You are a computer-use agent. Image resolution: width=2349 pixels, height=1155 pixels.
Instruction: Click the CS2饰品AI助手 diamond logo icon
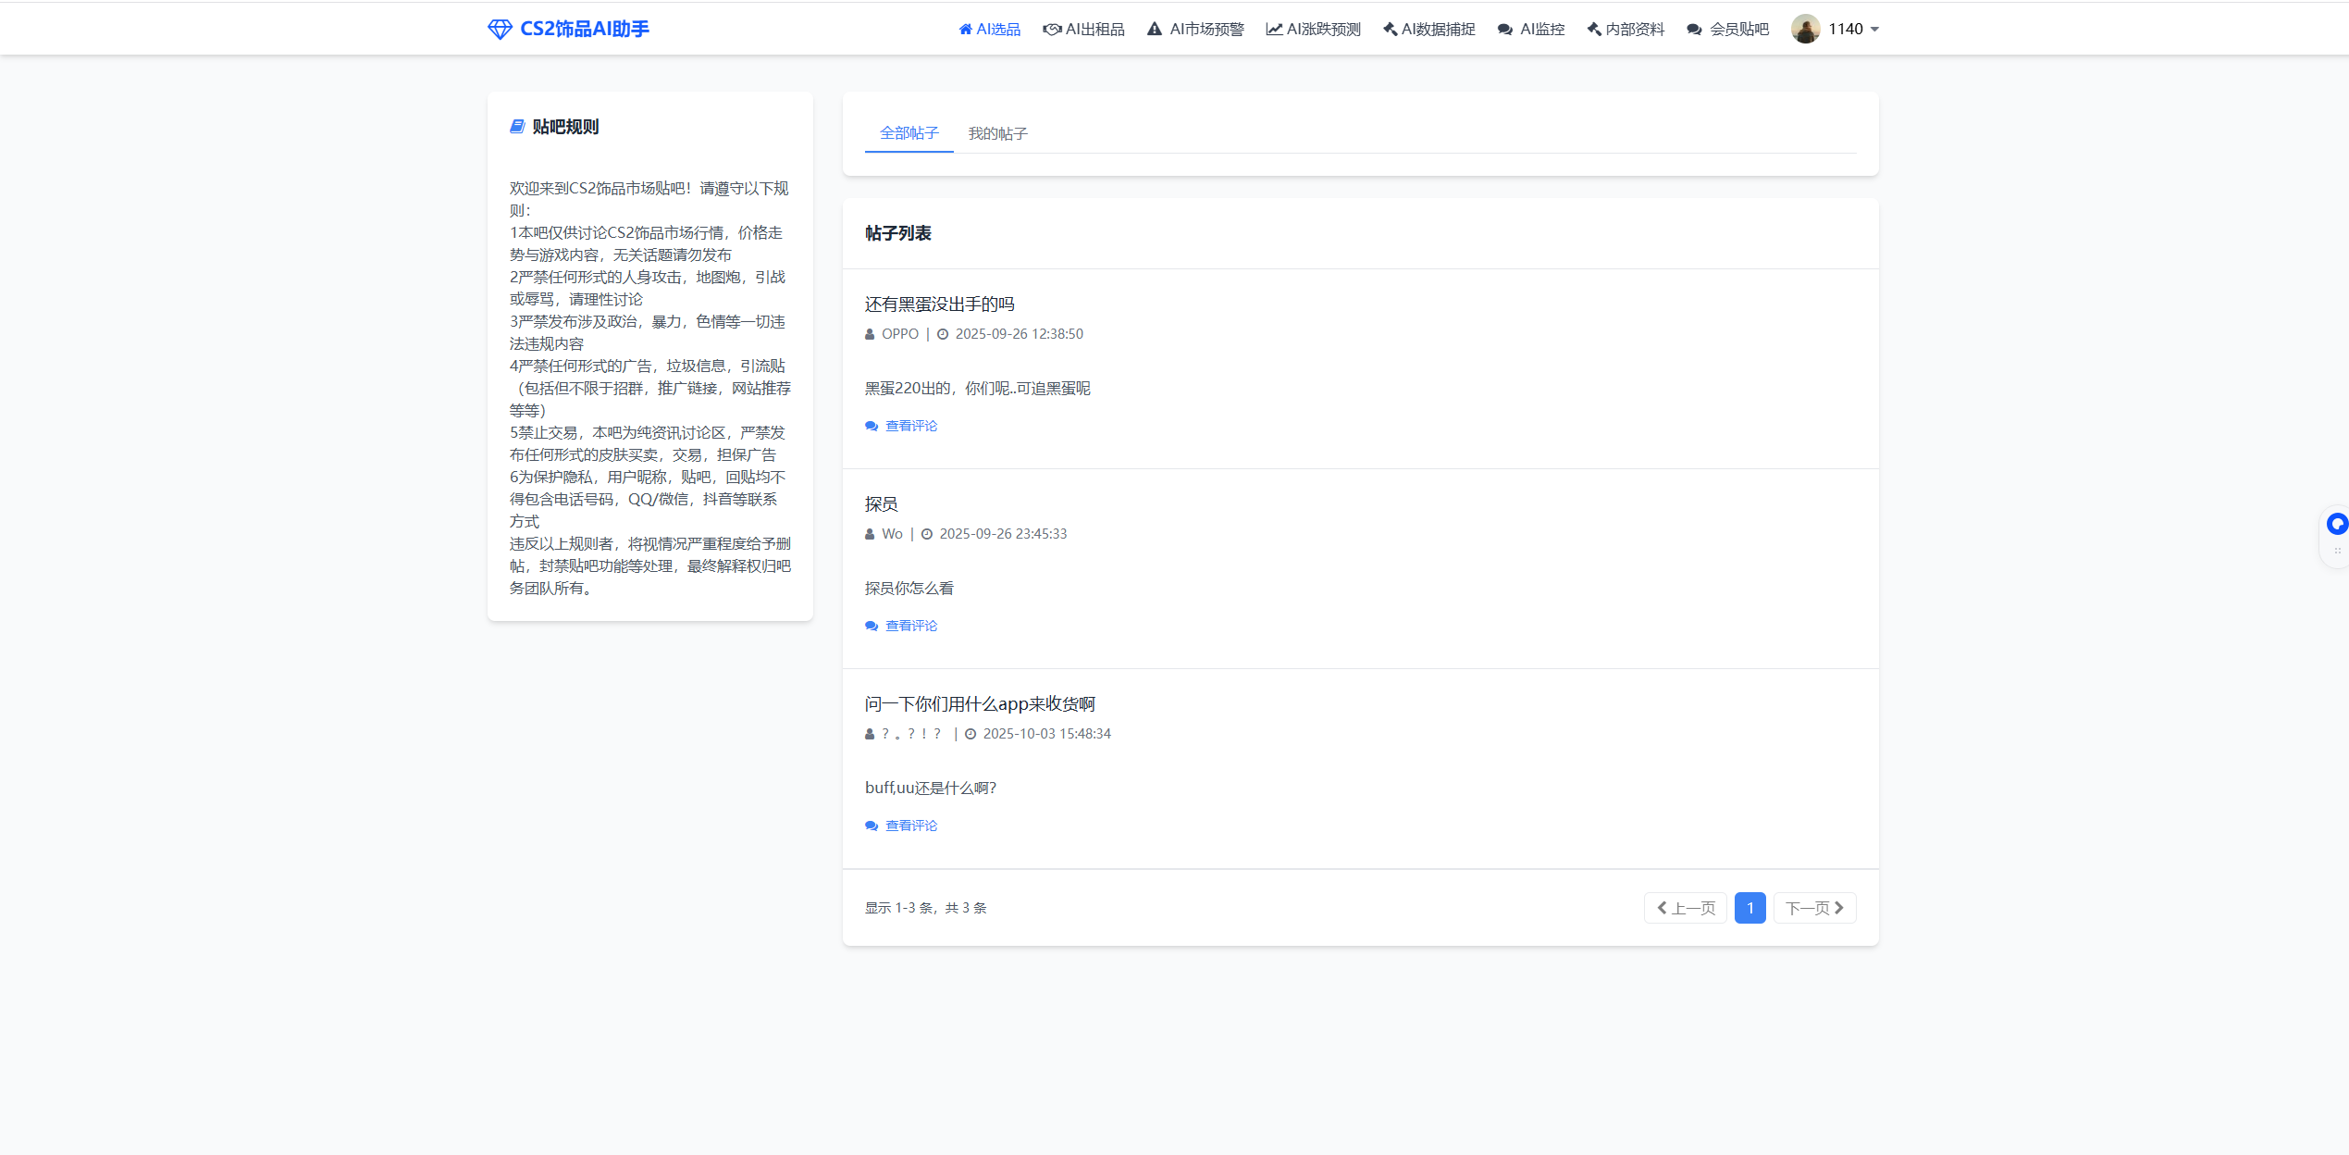(x=500, y=30)
